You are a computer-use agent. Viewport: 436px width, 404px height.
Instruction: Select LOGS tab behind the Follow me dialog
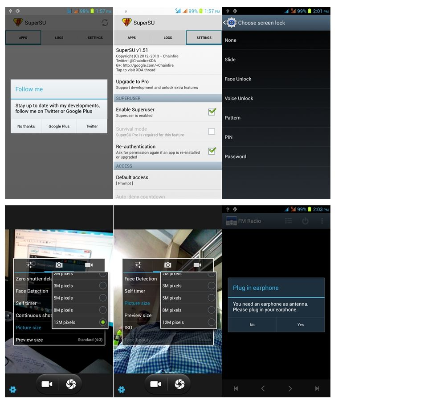(59, 37)
